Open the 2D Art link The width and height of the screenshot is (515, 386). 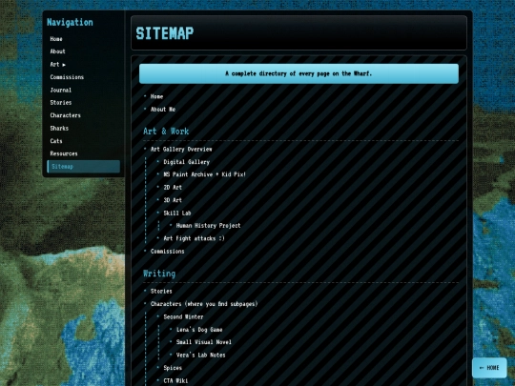click(x=173, y=188)
